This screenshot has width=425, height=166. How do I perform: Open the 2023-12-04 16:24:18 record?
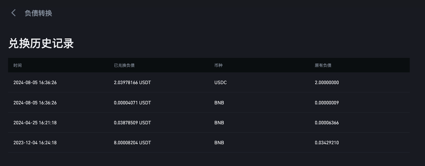(x=35, y=143)
